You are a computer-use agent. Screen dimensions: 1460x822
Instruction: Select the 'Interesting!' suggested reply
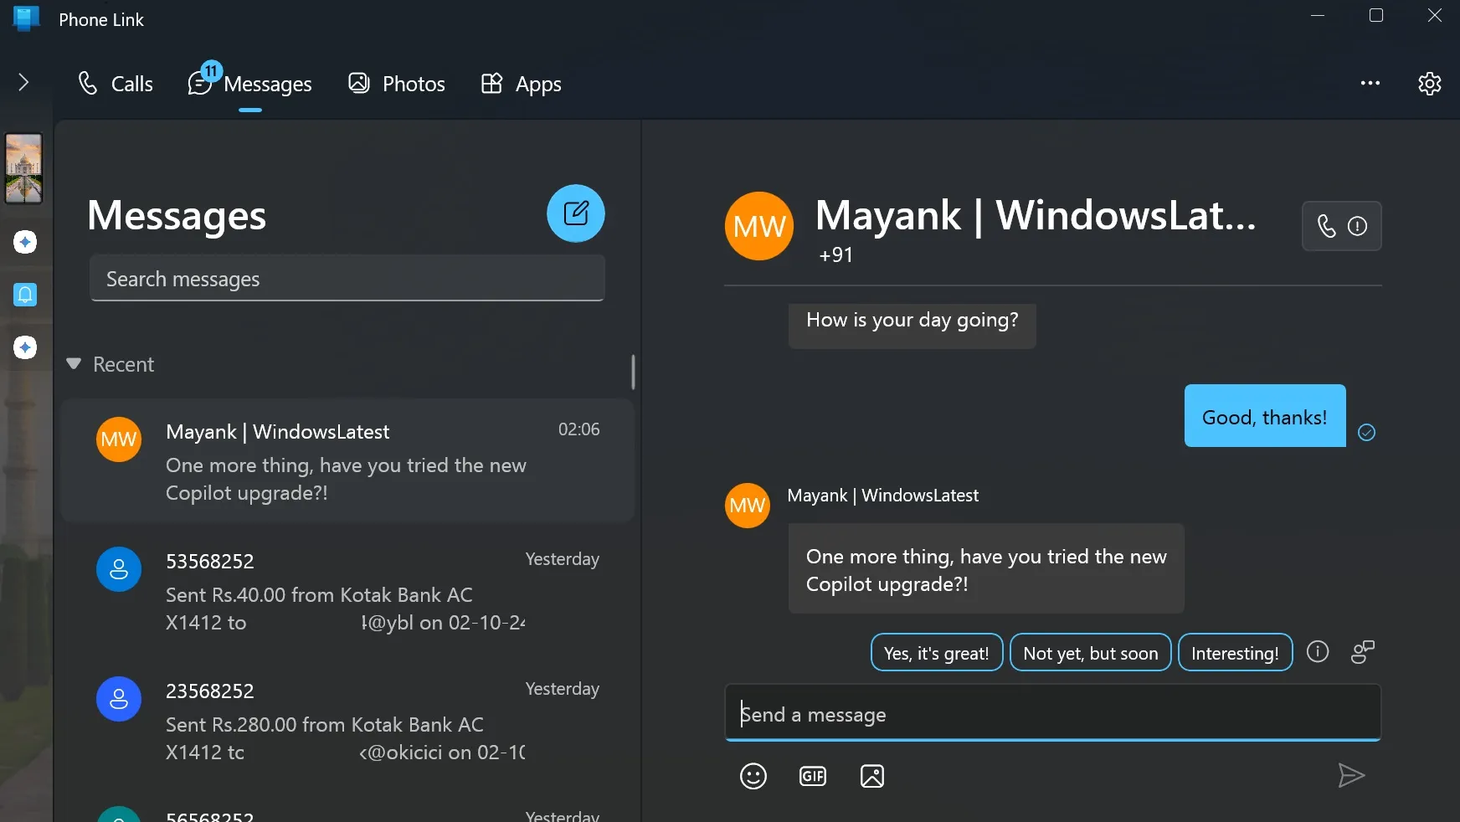pos(1236,653)
